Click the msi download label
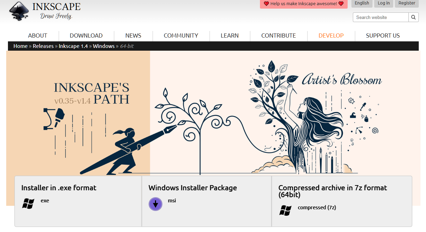This screenshot has width=426, height=232. pyautogui.click(x=172, y=201)
